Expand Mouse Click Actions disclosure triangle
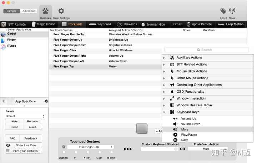Image resolution: width=257 pixels, height=163 pixels. tap(164, 71)
